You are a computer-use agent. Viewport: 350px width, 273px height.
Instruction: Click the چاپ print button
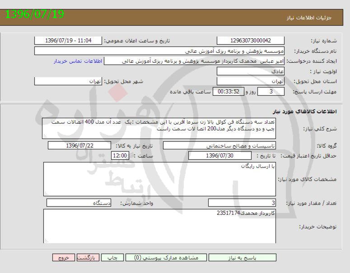point(112,258)
